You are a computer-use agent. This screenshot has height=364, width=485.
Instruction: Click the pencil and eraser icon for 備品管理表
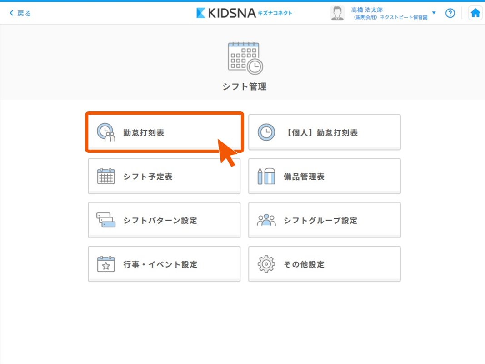pos(266,177)
